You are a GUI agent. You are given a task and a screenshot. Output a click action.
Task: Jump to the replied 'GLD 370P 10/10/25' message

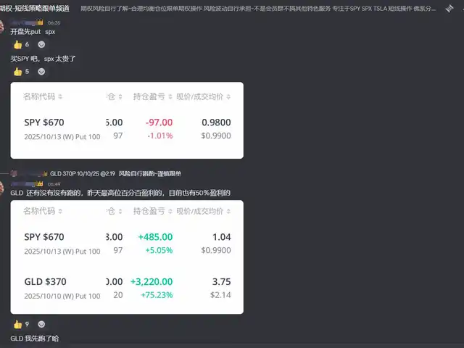coord(115,174)
